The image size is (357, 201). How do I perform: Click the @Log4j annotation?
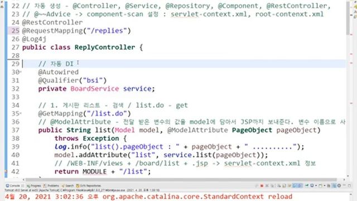tap(34, 39)
